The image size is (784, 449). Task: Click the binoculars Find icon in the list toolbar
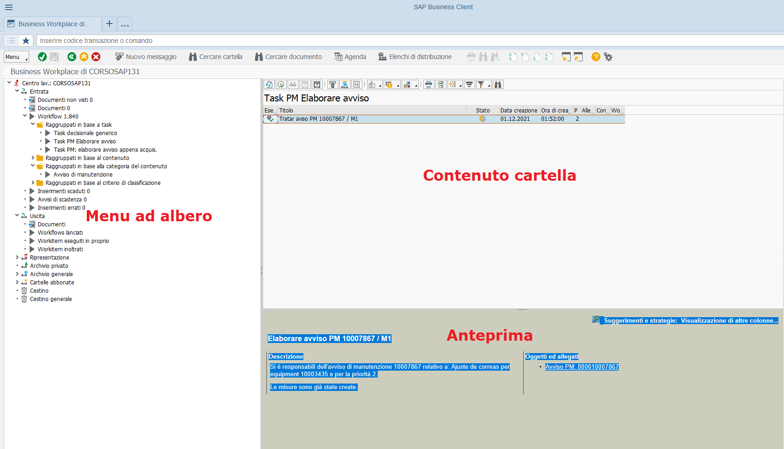498,84
